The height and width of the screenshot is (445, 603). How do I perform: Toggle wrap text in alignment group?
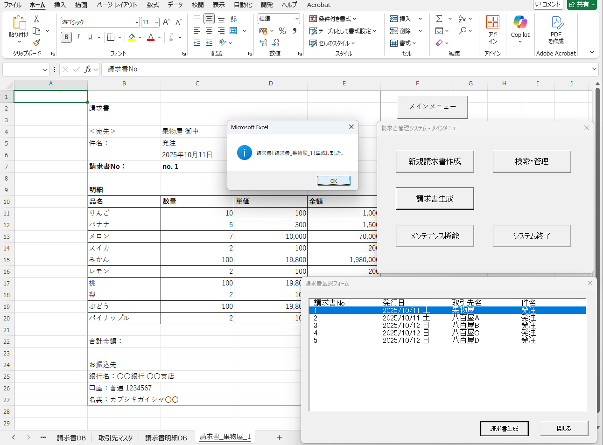point(233,19)
